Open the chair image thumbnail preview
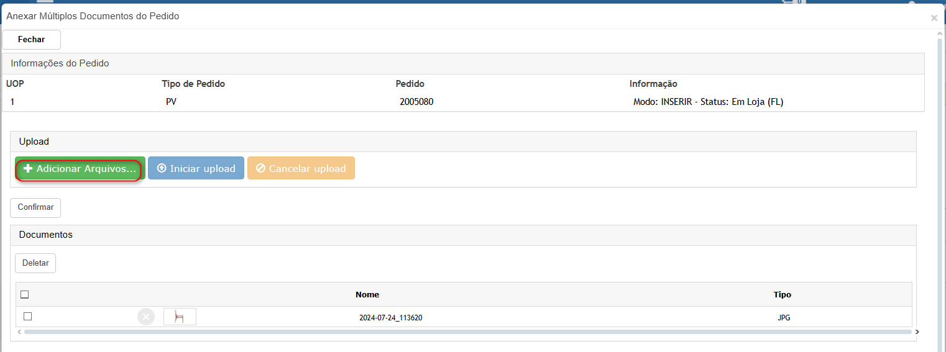 (x=180, y=317)
